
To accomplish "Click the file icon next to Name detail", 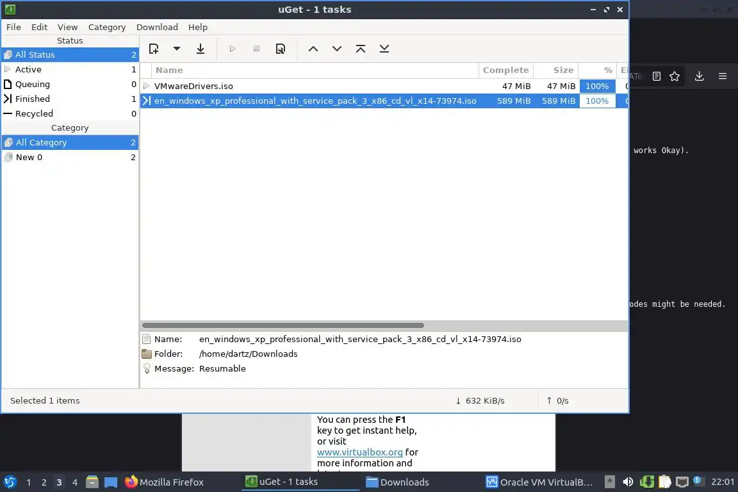I will click(147, 339).
